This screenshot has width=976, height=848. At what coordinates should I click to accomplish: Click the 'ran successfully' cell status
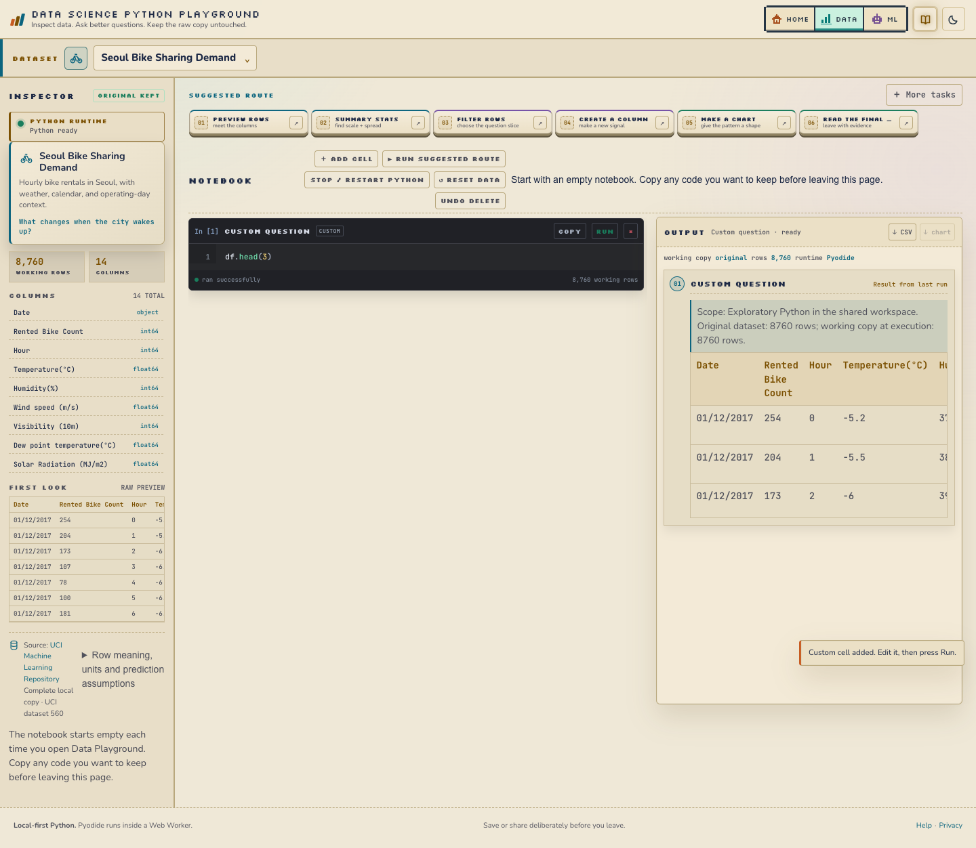point(228,280)
